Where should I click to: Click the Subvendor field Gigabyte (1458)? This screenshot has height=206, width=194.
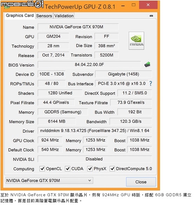[124, 74]
